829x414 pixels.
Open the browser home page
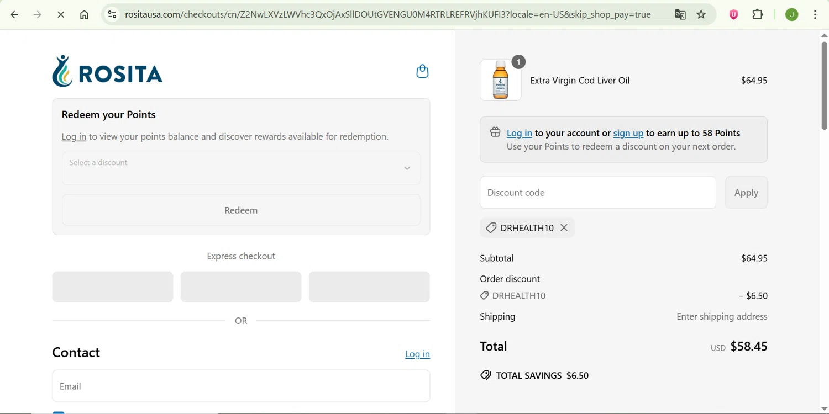point(84,14)
